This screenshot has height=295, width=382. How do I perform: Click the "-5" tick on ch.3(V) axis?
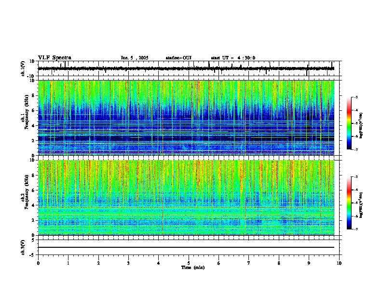click(x=32, y=255)
